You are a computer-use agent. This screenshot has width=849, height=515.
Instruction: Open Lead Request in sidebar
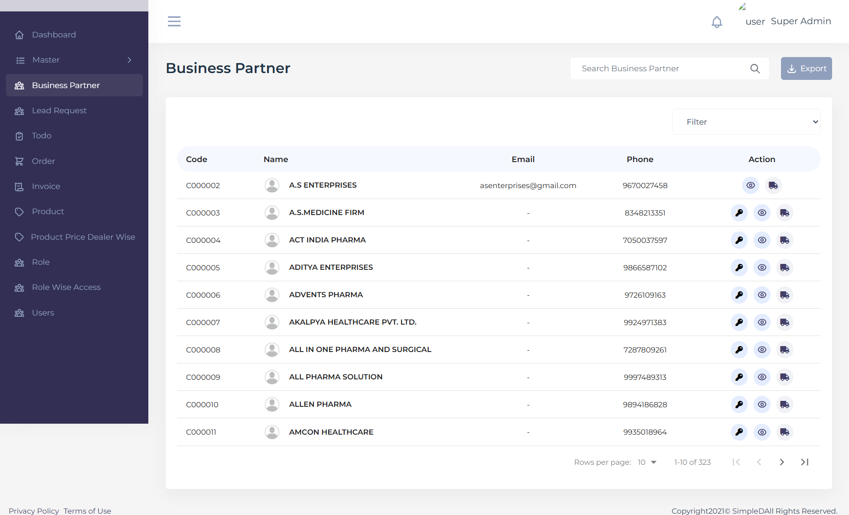(x=74, y=110)
